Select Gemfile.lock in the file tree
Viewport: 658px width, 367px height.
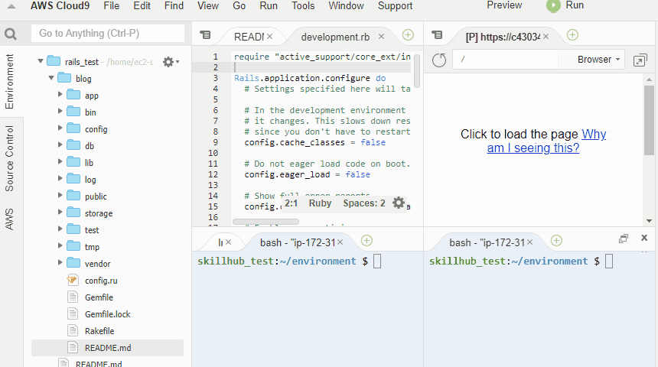pos(107,314)
